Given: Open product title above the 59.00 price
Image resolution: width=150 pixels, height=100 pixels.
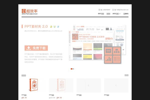Looking at the screenshot, I should 24,95.
